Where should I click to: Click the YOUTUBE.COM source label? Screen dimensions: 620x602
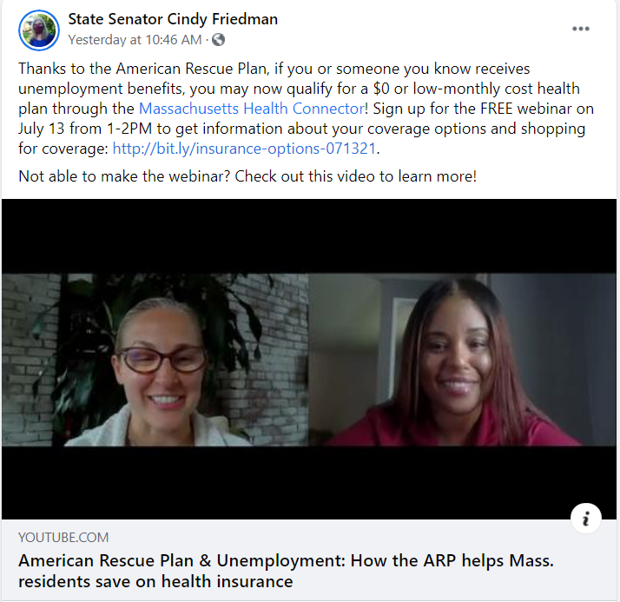pos(63,537)
